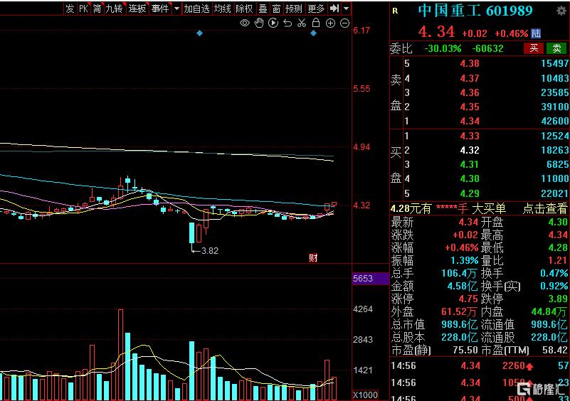Open the 九转 indicator tab
570x401 pixels.
[x=114, y=9]
